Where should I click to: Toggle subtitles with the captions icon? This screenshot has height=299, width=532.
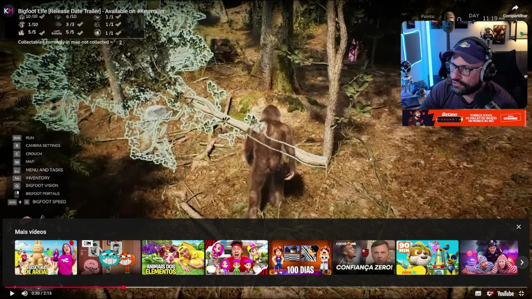478,293
